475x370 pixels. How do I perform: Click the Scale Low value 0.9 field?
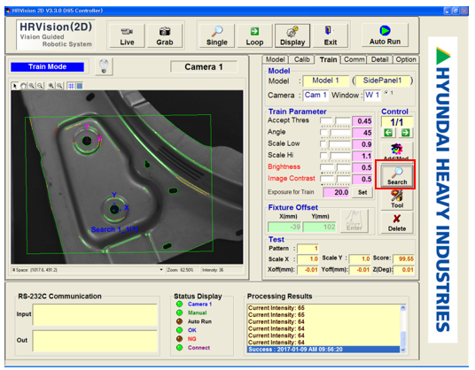tap(362, 144)
